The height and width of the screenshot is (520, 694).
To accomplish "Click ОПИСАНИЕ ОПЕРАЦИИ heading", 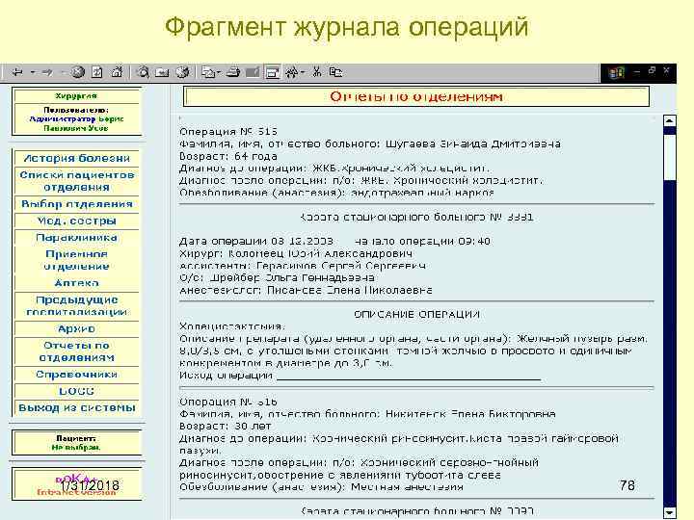I will [416, 314].
